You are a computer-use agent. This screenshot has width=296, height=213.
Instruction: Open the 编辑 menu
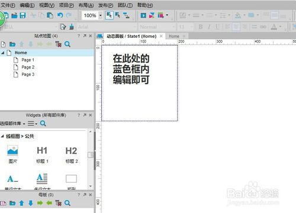click(27, 5)
